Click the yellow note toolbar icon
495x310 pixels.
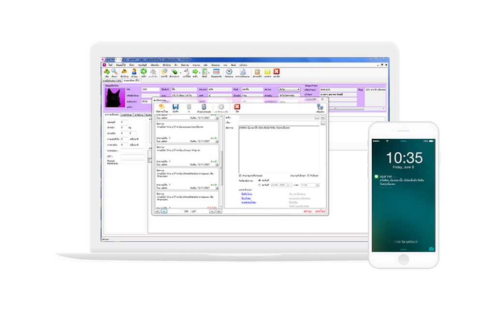click(267, 72)
